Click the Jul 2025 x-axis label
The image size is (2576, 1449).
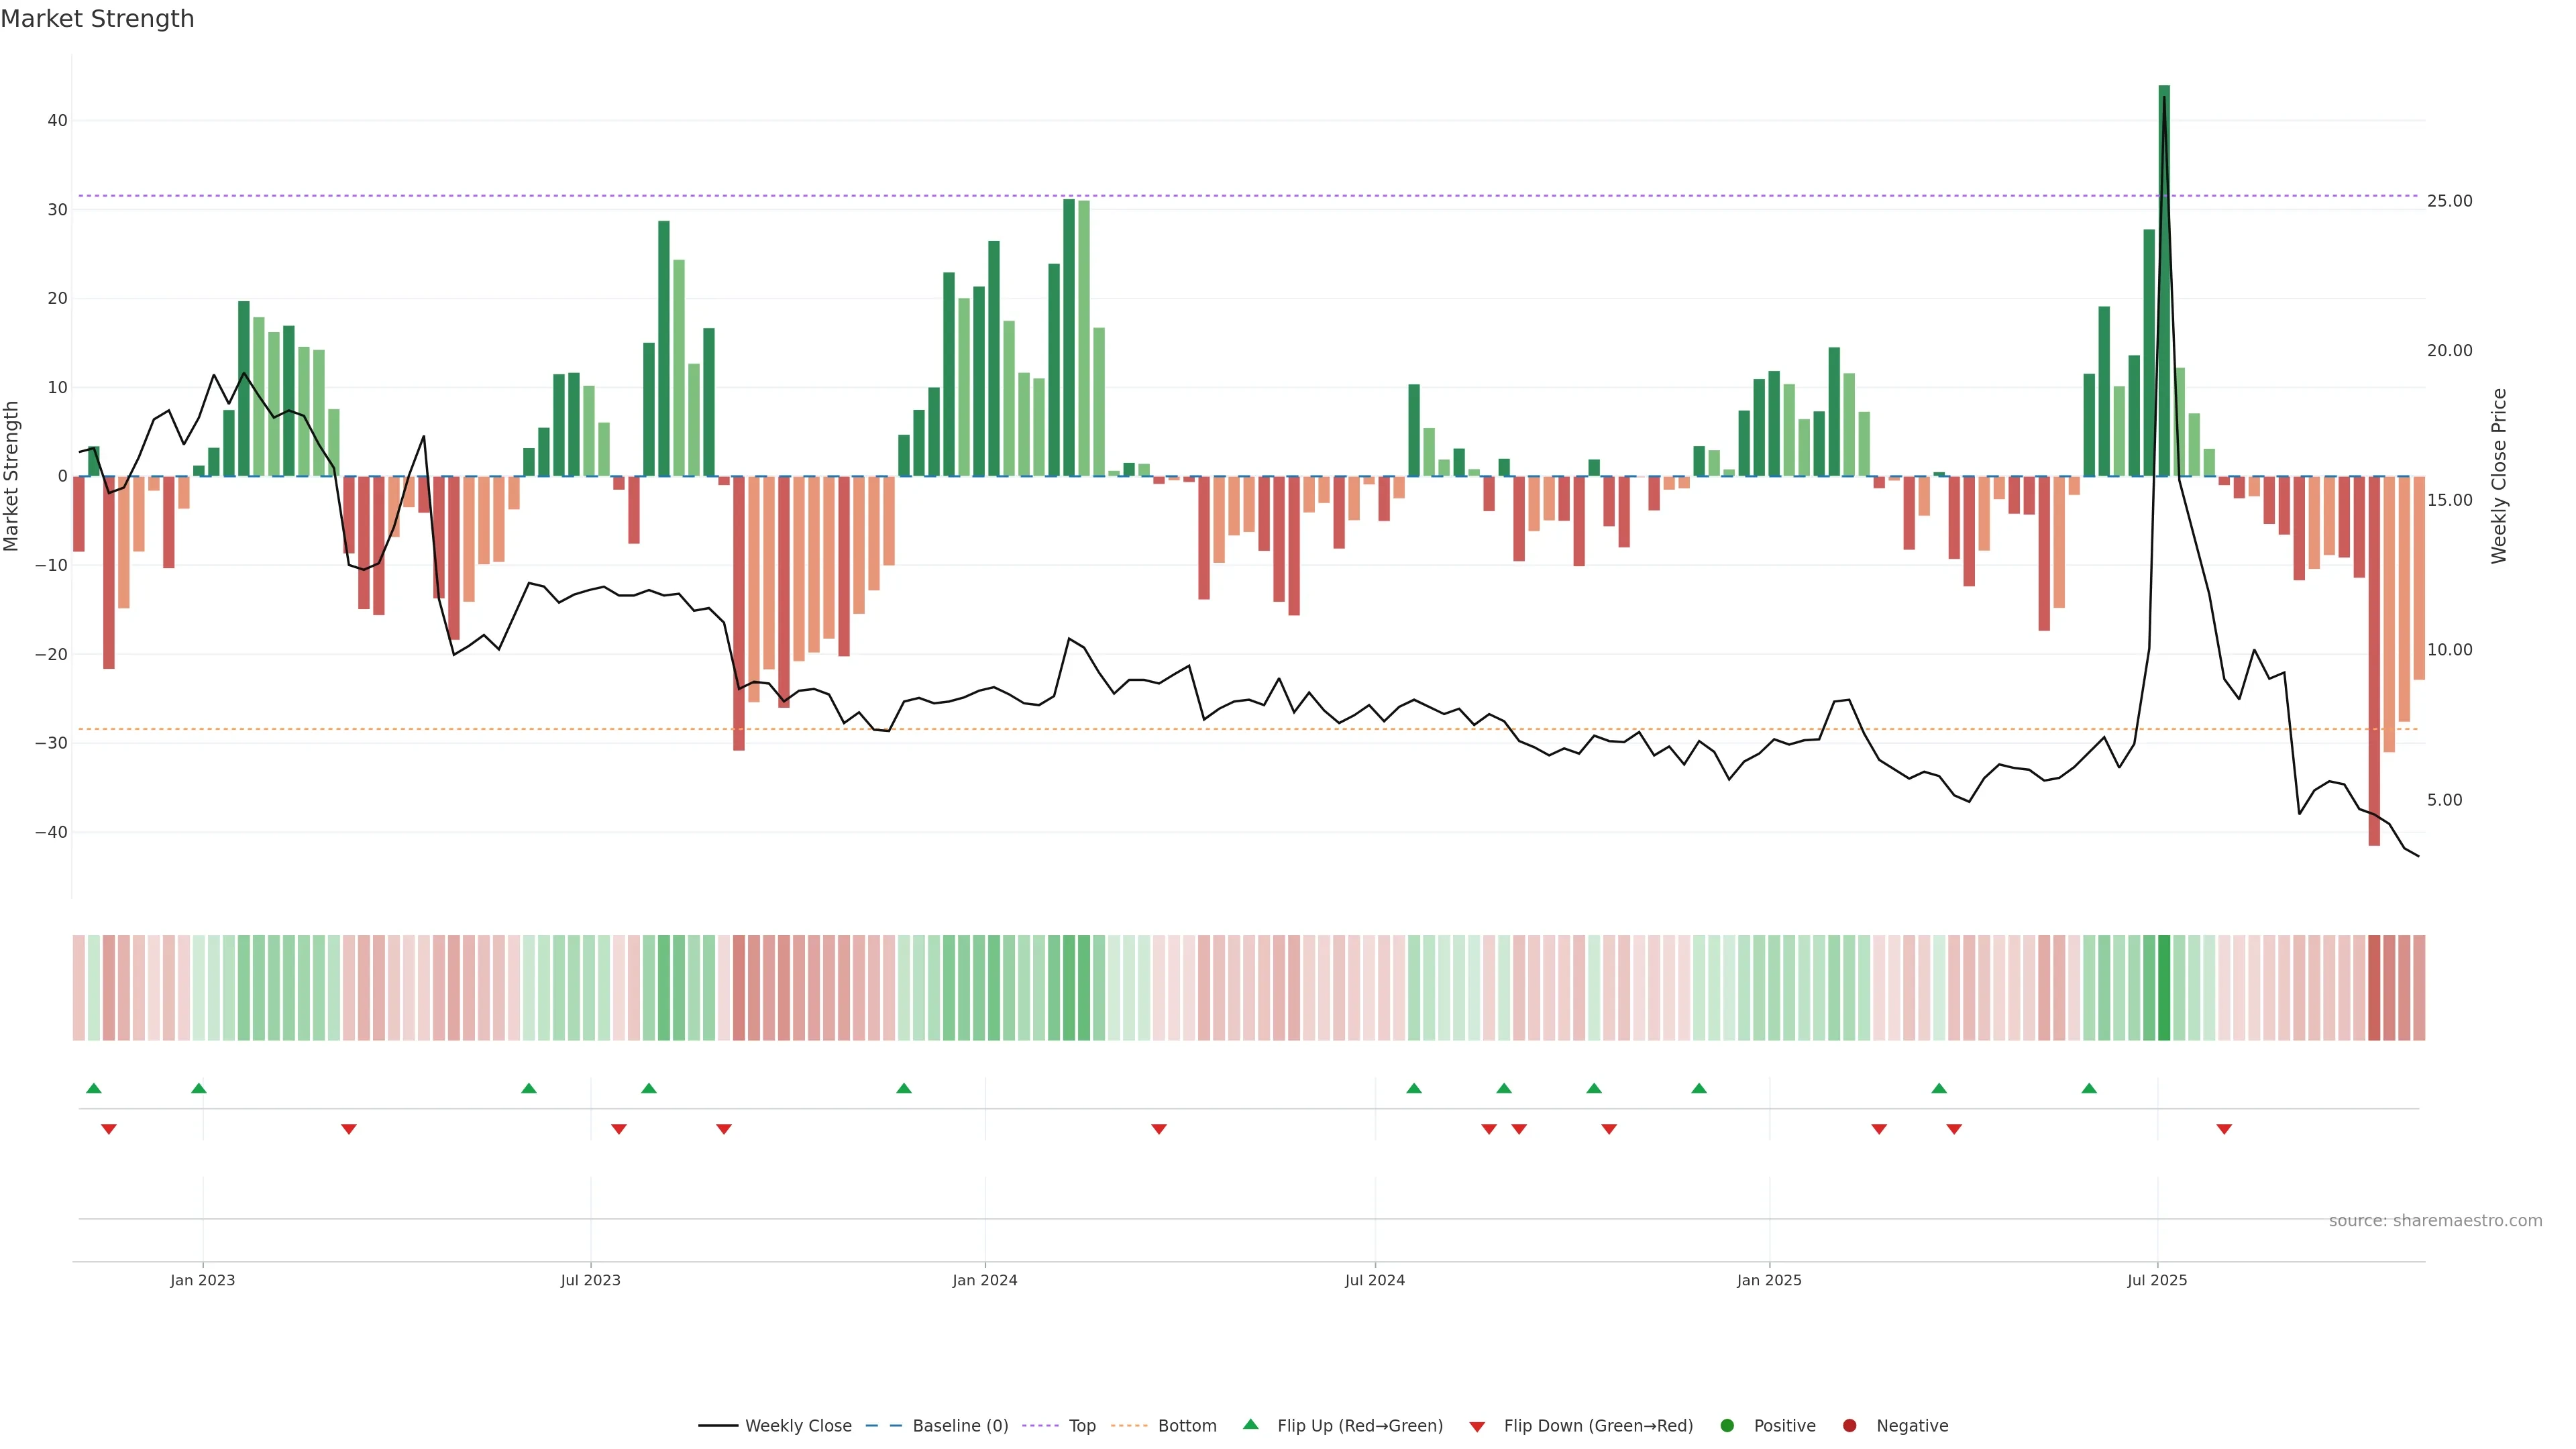[x=2157, y=1280]
